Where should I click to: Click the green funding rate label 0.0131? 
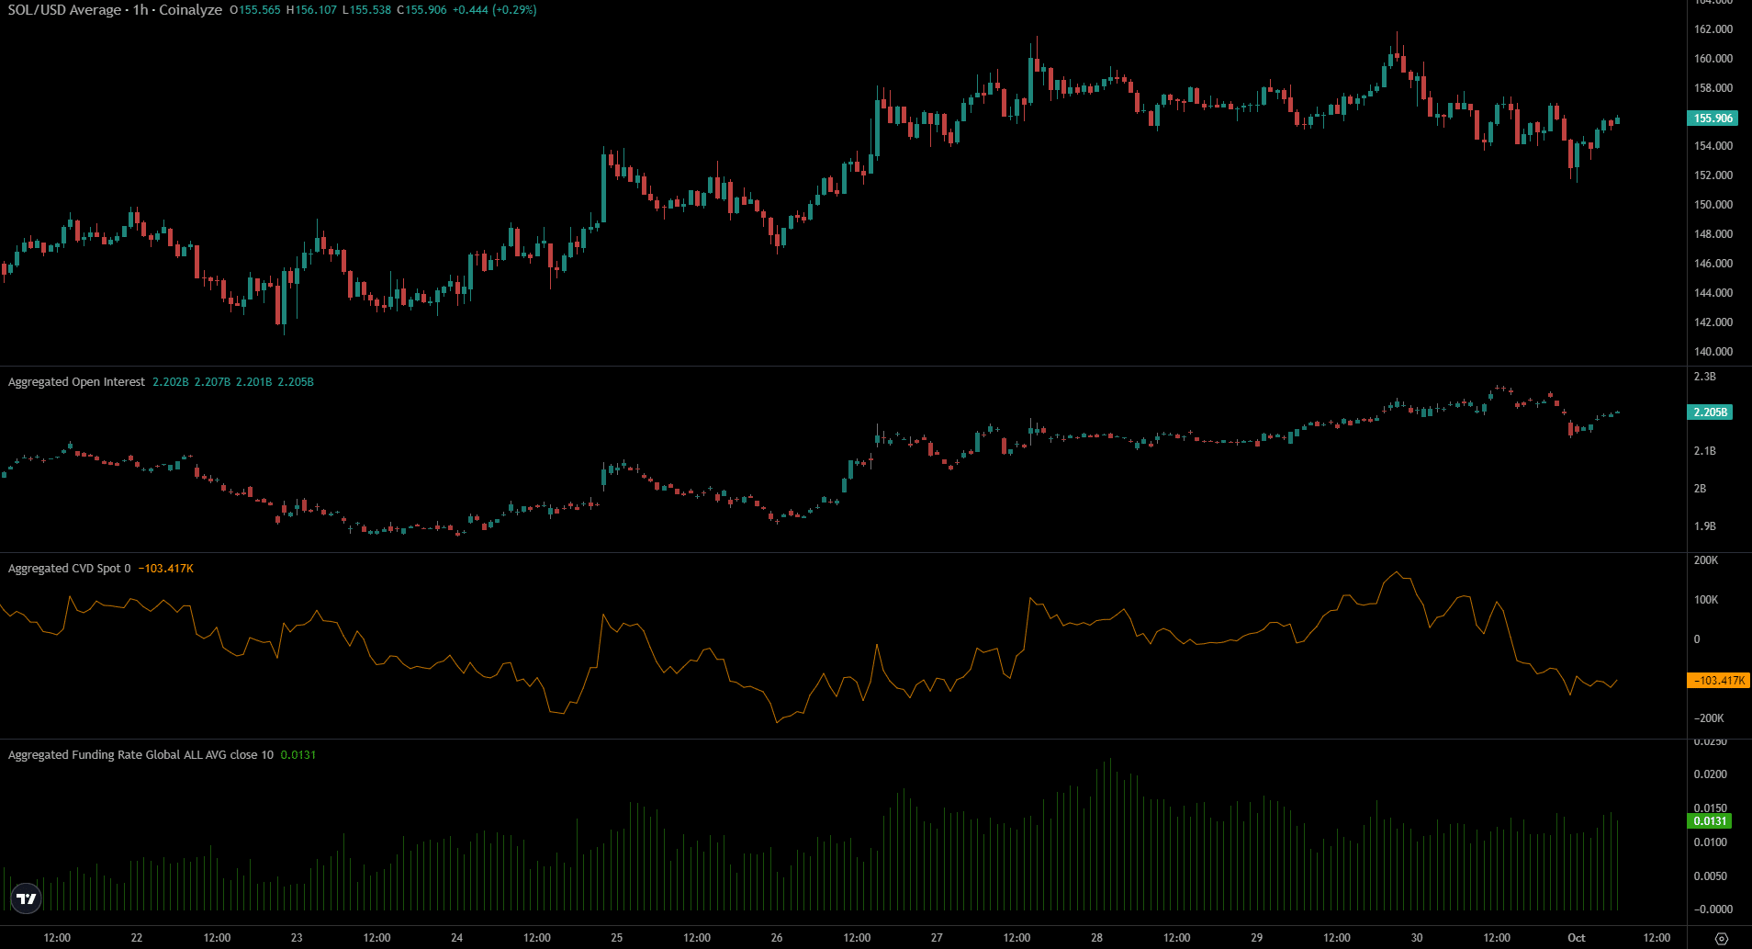(1710, 821)
